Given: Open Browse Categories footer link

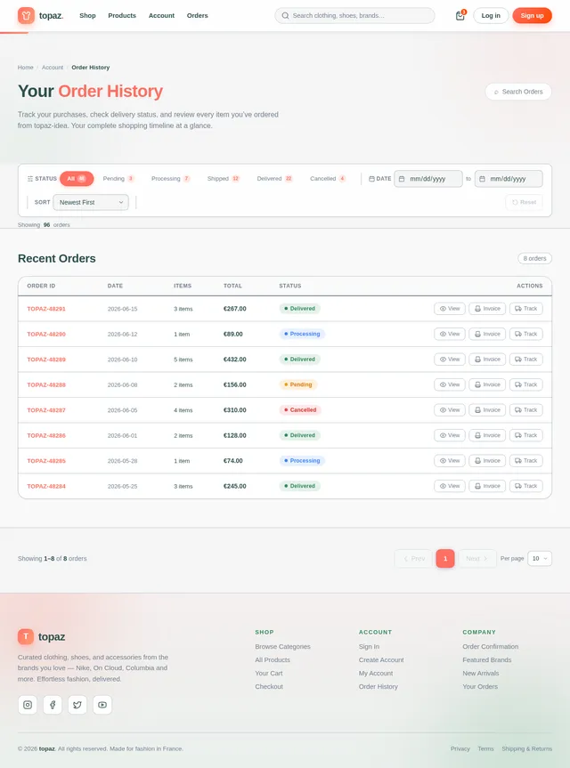Looking at the screenshot, I should (283, 647).
